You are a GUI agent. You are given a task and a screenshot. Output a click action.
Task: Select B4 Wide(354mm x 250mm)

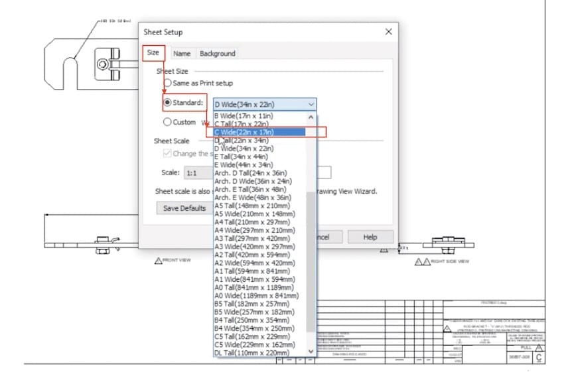(x=259, y=328)
